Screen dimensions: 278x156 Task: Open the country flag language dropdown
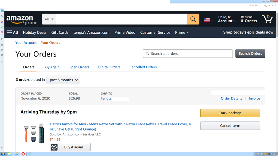tap(208, 20)
